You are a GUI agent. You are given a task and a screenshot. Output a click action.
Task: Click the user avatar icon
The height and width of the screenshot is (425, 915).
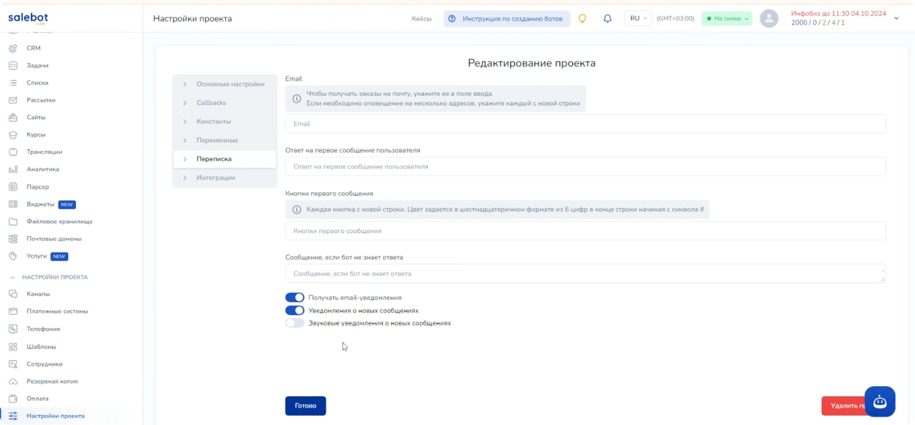click(x=769, y=19)
